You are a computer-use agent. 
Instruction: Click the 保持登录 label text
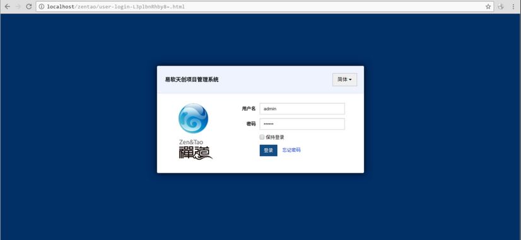[x=275, y=137]
